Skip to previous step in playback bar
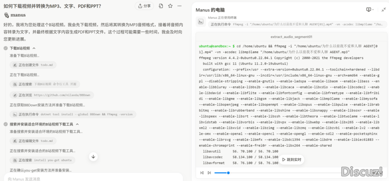The image size is (389, 181). [202, 173]
